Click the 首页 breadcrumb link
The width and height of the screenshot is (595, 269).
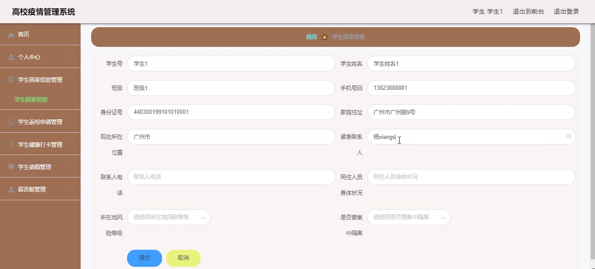(x=312, y=37)
